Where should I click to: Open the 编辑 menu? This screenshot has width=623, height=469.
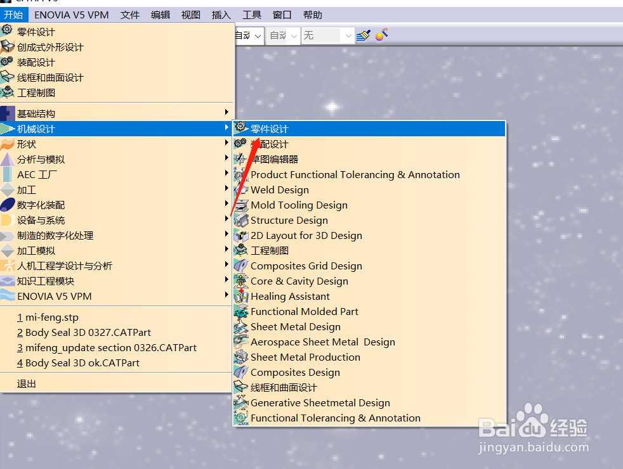pyautogui.click(x=161, y=15)
